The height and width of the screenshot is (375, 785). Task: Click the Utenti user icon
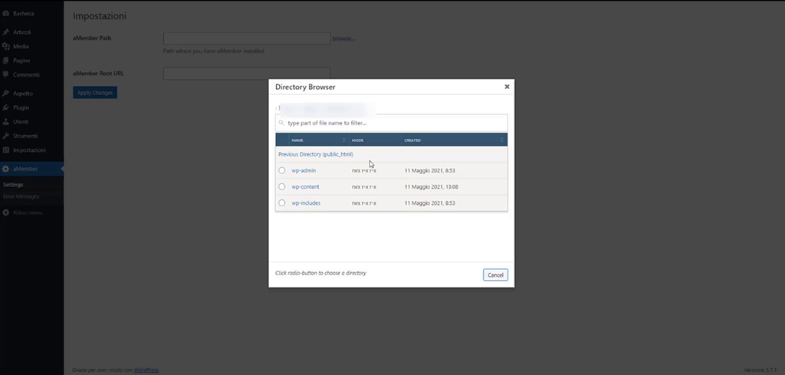pyautogui.click(x=6, y=122)
